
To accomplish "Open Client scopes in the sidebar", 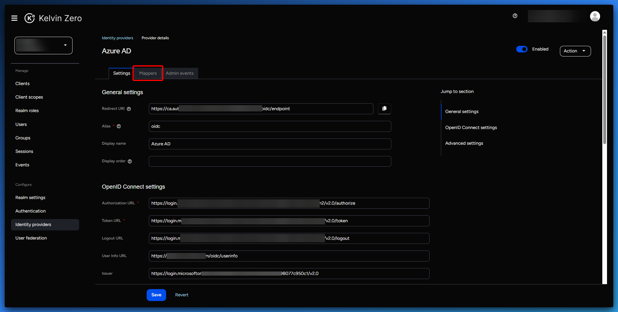I will point(29,97).
